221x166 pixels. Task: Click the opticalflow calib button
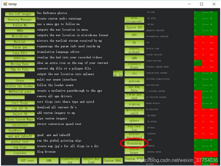pos(134,112)
